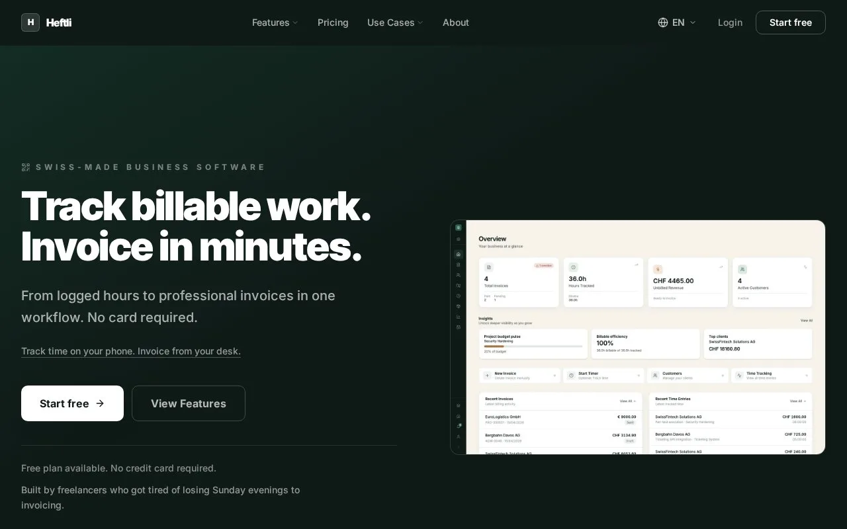Go to the Pricing page
The height and width of the screenshot is (529, 847).
point(333,22)
